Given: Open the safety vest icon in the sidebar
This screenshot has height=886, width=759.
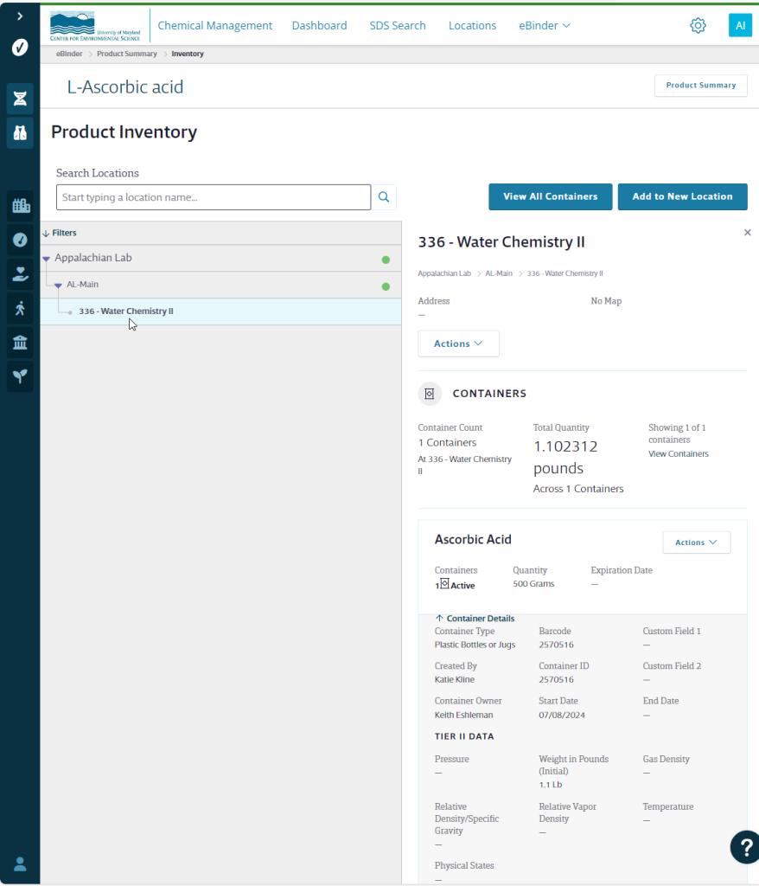Looking at the screenshot, I should [20, 132].
